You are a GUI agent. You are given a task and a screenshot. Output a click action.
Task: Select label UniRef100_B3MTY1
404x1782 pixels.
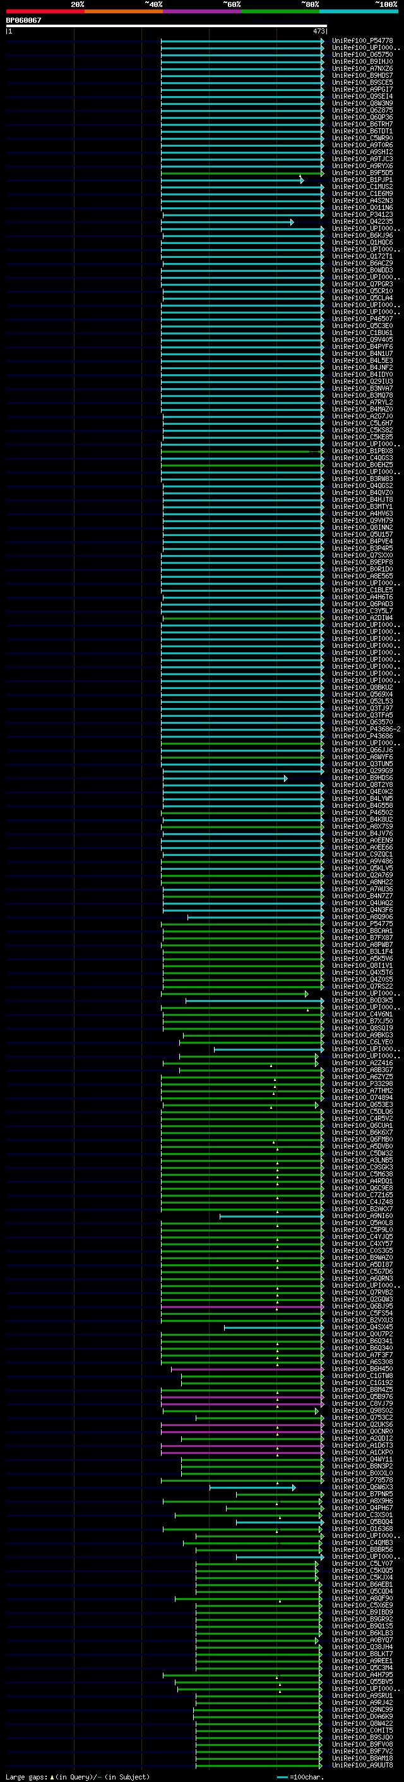point(362,506)
